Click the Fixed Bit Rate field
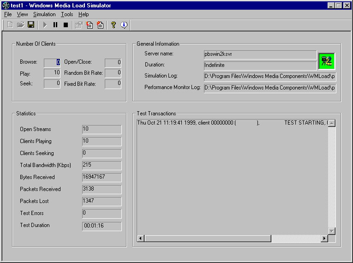The width and height of the screenshot is (353, 263). click(113, 84)
